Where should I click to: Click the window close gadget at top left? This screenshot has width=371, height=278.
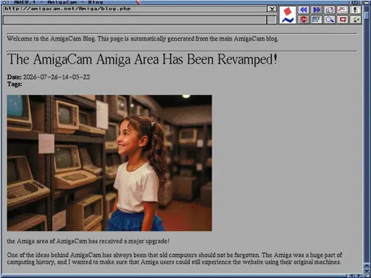4,2
